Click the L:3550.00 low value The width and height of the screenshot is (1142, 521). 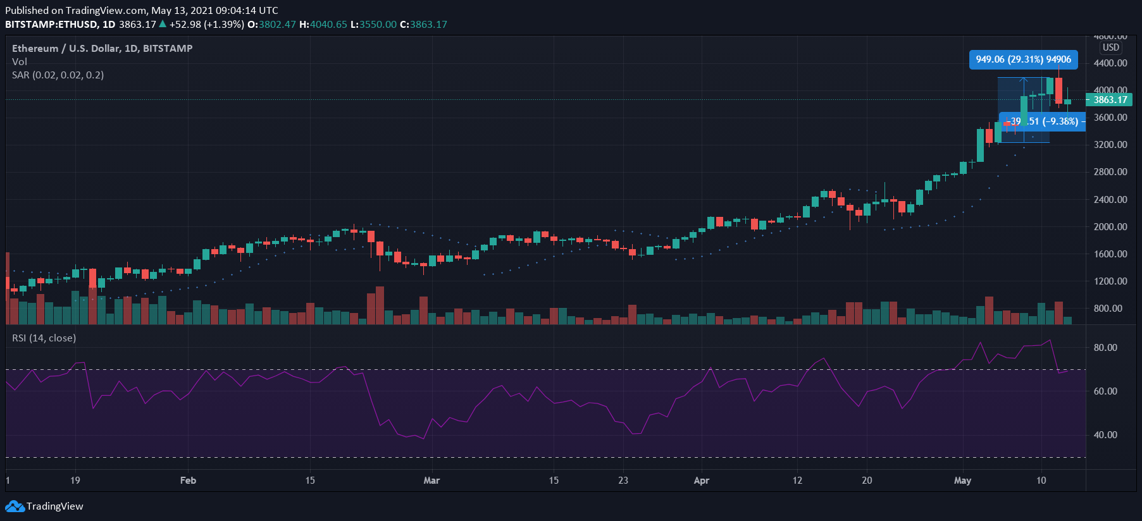point(373,25)
